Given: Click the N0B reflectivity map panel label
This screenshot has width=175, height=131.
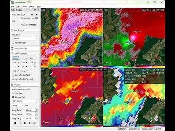Looking at the screenshot, I should 43,10.
